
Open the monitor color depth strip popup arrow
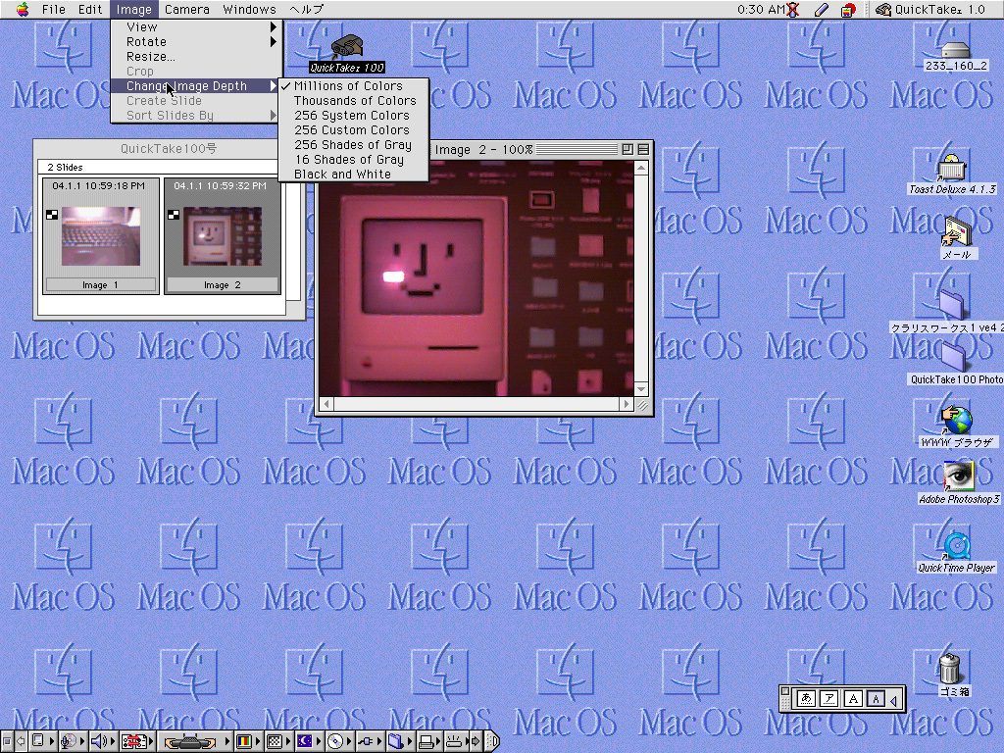pyautogui.click(x=258, y=741)
